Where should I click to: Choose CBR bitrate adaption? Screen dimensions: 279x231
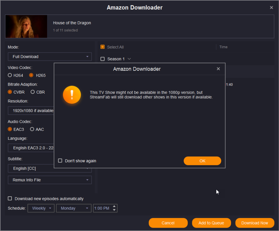33,92
